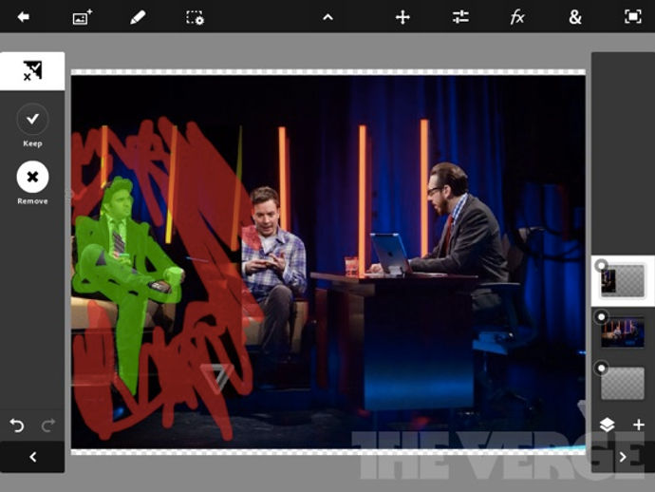Viewport: 655px width, 492px height.
Task: Open the adjustments sliders menu
Action: (x=460, y=17)
